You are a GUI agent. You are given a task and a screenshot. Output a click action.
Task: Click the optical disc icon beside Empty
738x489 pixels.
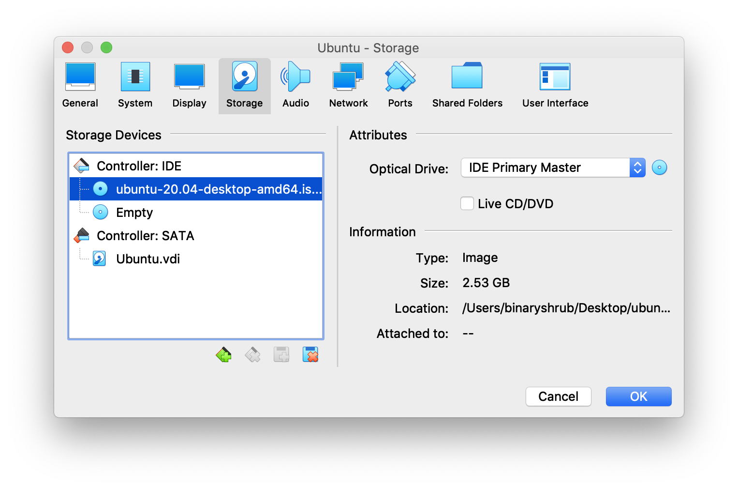[x=101, y=212]
